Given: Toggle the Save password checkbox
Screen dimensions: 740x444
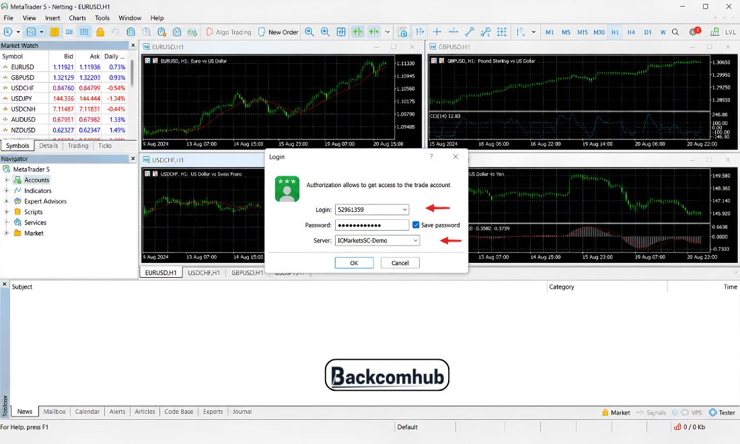Looking at the screenshot, I should click(x=416, y=225).
